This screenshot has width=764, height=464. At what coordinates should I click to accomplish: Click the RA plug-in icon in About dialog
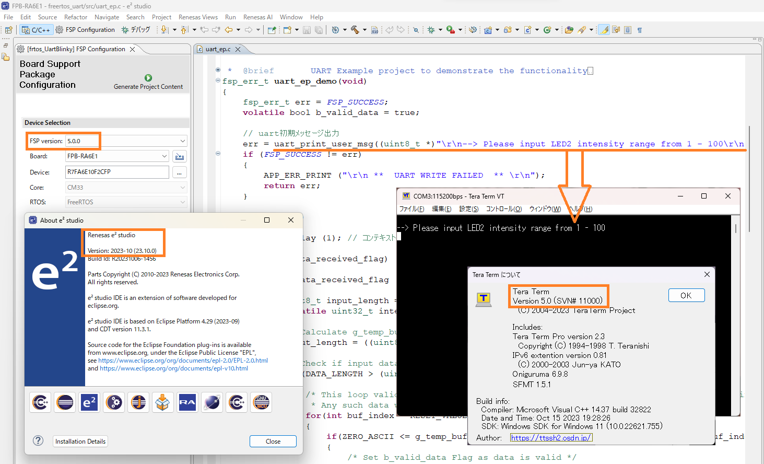tap(187, 402)
